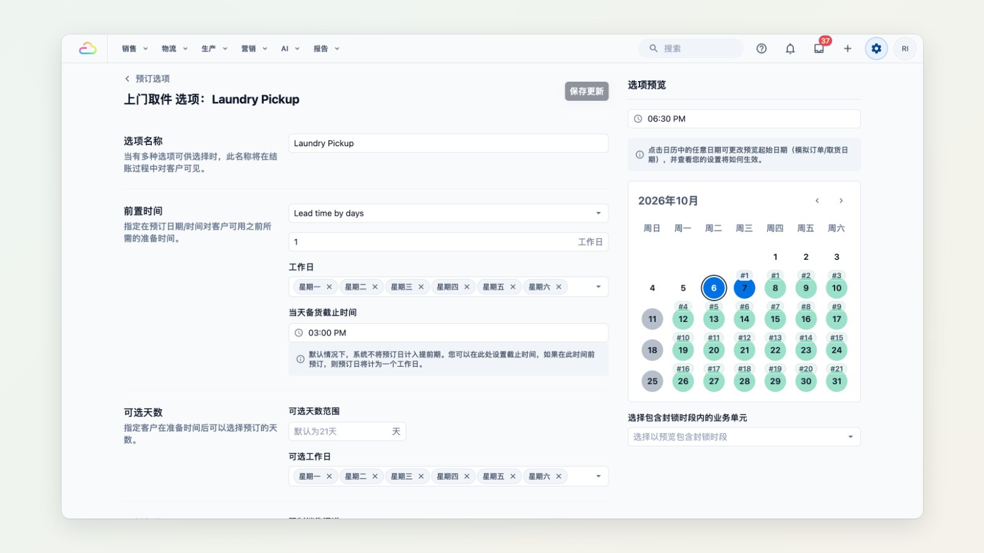This screenshot has height=553, width=984.
Task: Go to next month in calendar
Action: (x=841, y=201)
